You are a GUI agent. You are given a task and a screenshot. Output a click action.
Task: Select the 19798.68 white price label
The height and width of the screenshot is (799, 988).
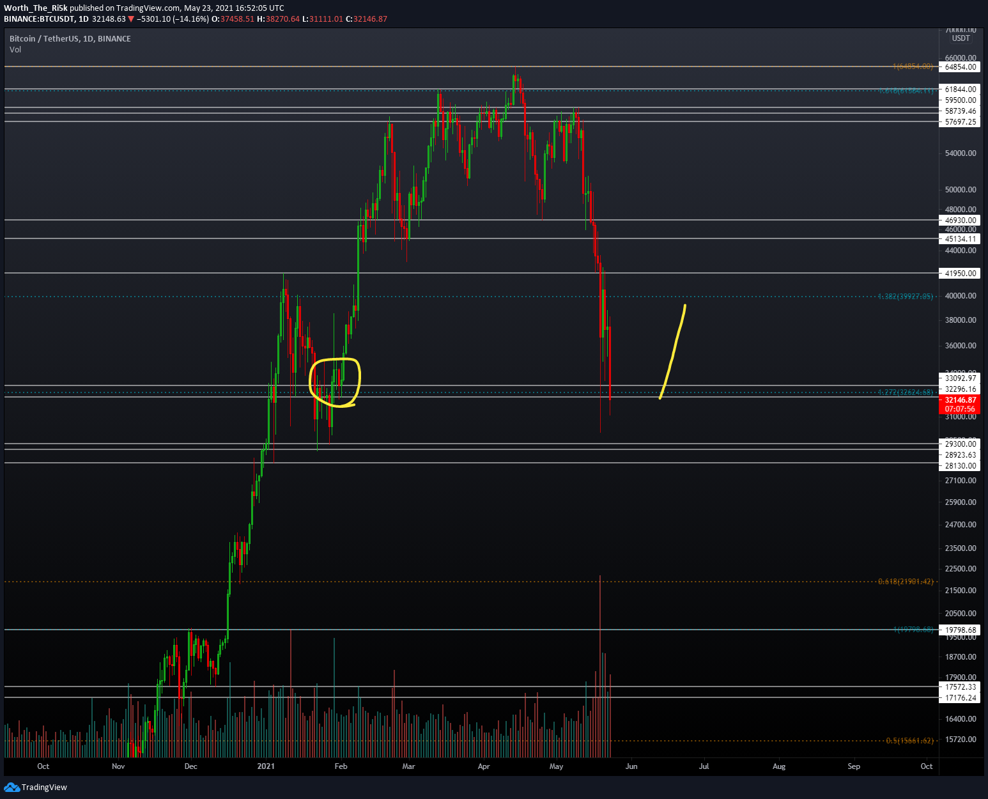pos(959,630)
